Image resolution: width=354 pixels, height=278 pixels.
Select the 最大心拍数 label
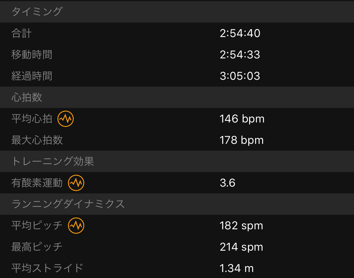37,140
